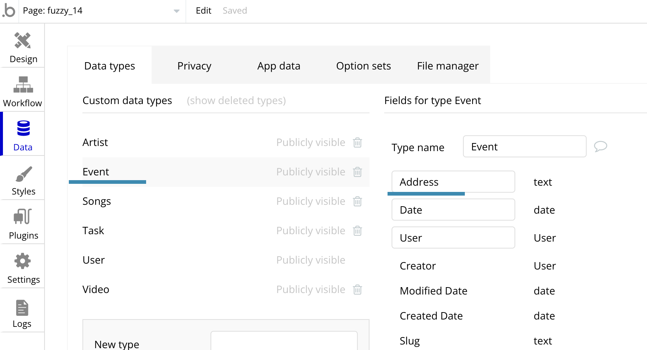Open the File manager tab

point(448,66)
